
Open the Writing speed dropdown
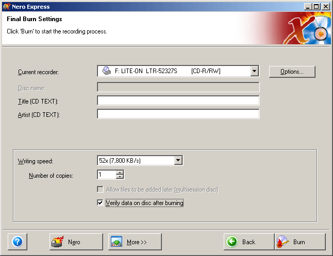click(178, 161)
